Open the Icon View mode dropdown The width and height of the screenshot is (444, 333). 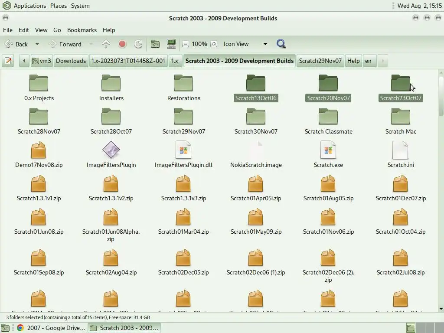point(245,44)
